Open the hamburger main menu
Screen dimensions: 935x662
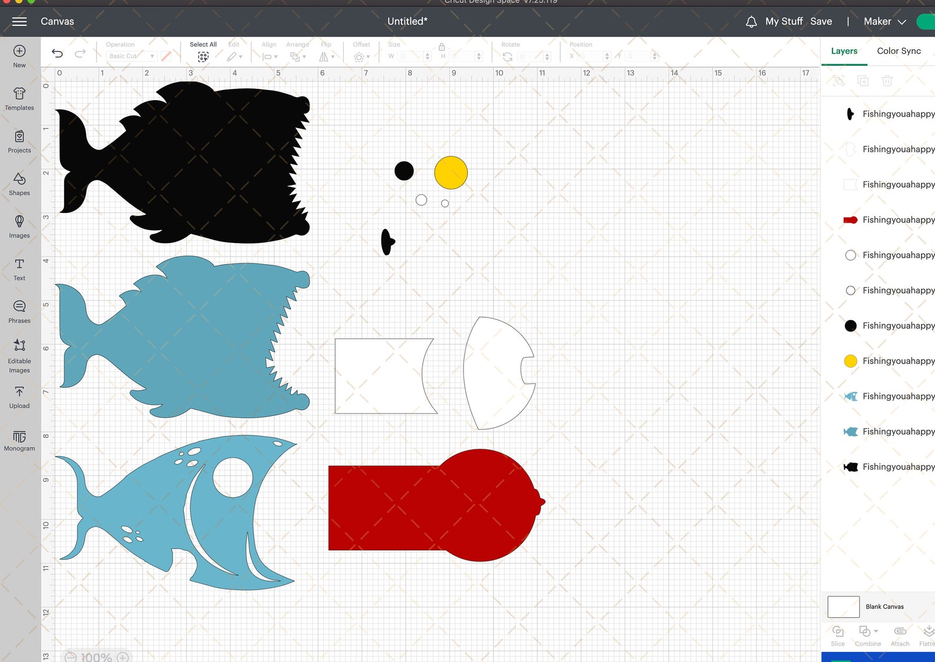tap(19, 21)
